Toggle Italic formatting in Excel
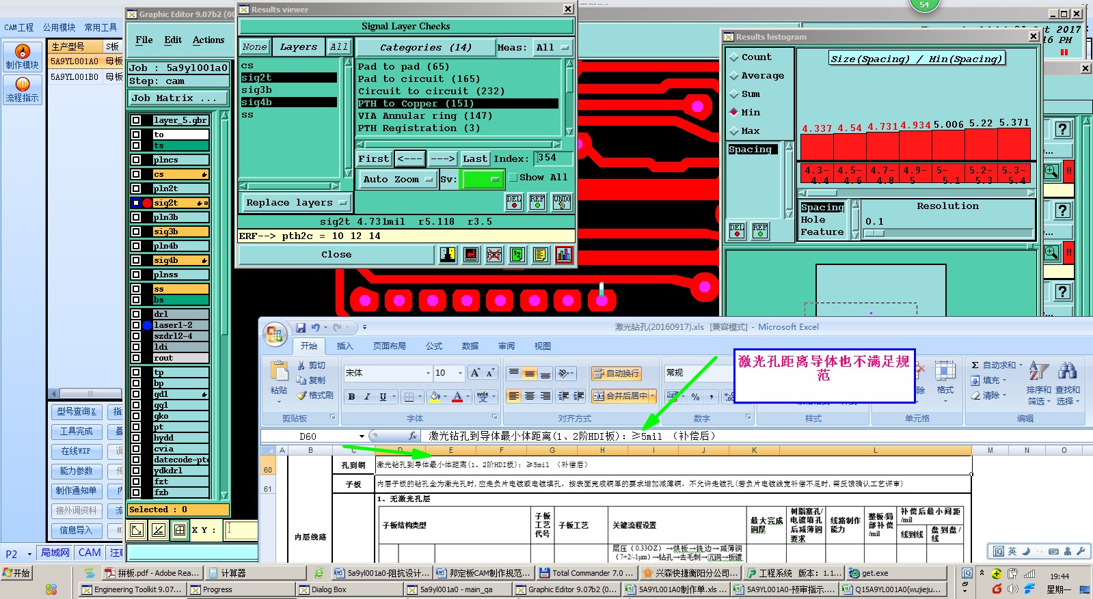The width and height of the screenshot is (1093, 599). pyautogui.click(x=367, y=396)
